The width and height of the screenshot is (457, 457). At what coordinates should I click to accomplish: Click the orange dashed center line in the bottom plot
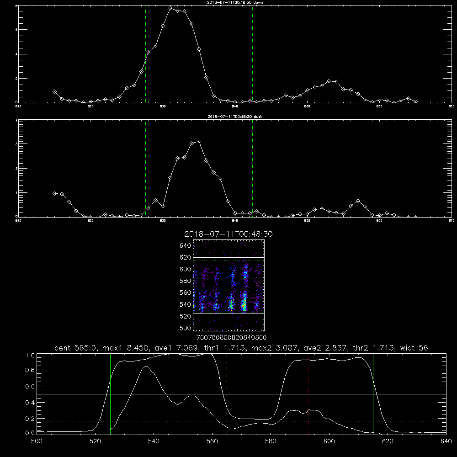click(227, 394)
